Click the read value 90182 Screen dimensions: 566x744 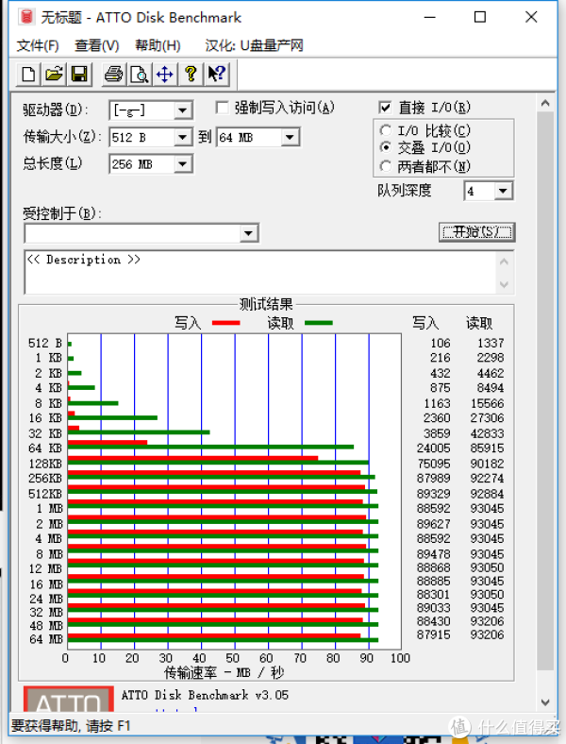coord(487,464)
